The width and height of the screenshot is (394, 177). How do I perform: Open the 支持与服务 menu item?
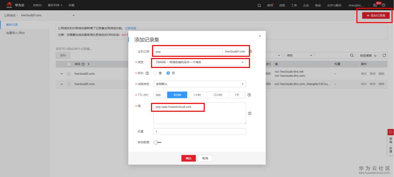coord(334,5)
